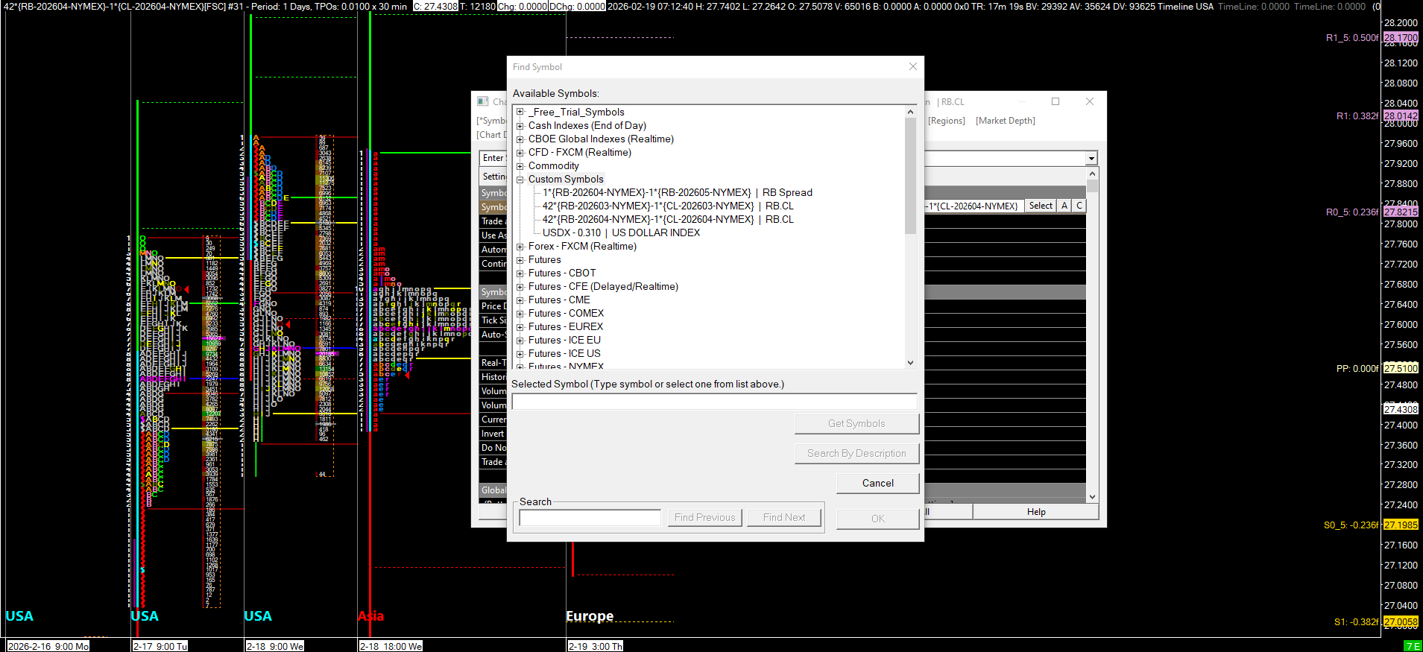
Task: Expand Cash Indexes (End of Day) node
Action: 520,125
